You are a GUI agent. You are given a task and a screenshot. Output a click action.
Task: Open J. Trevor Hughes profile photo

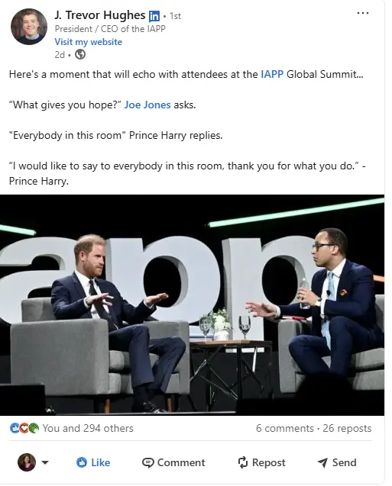[29, 27]
